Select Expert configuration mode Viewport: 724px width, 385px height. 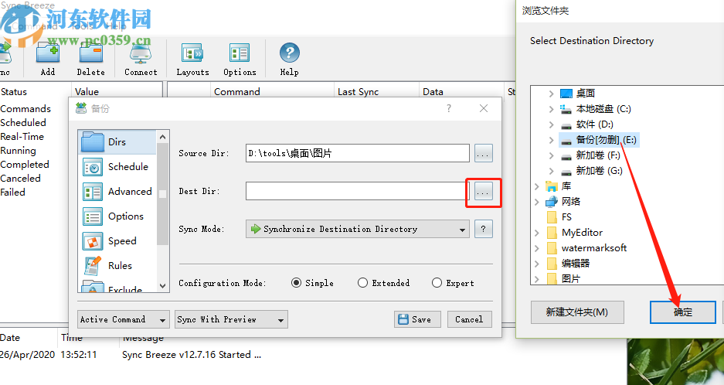[x=453, y=283]
